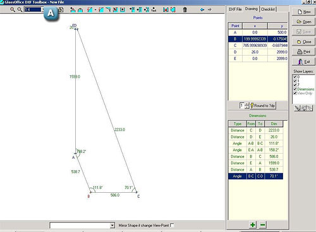Click the cyan square with a center dot tool icon
316x232 pixels.
click(x=123, y=9)
